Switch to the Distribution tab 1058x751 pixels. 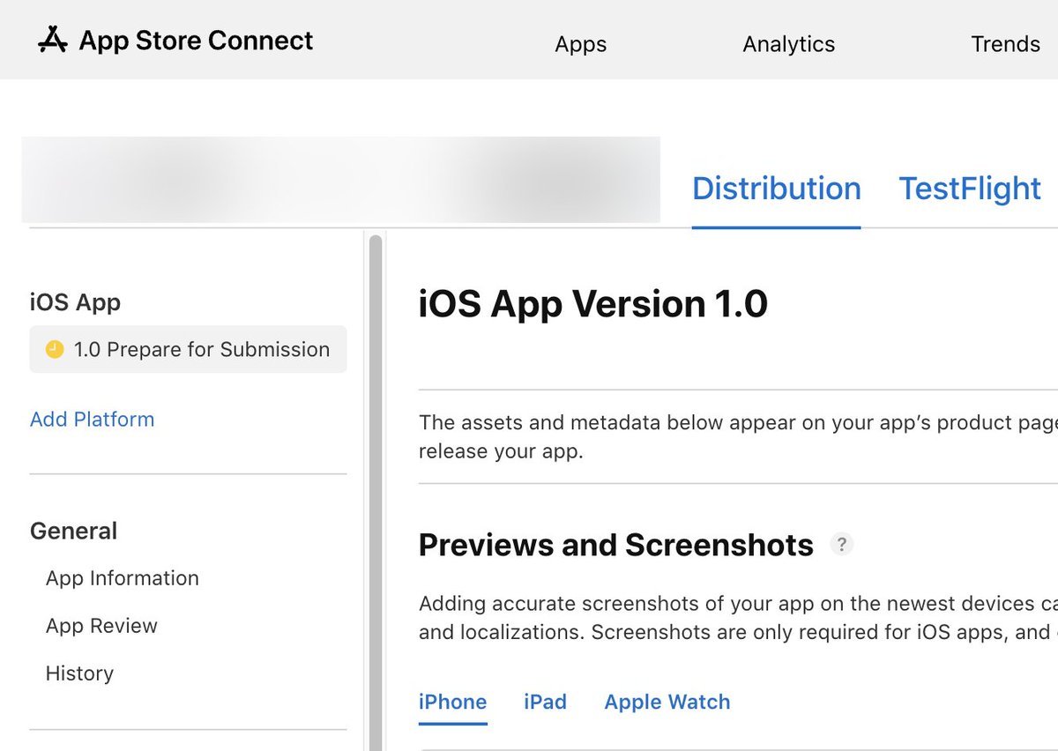tap(776, 189)
